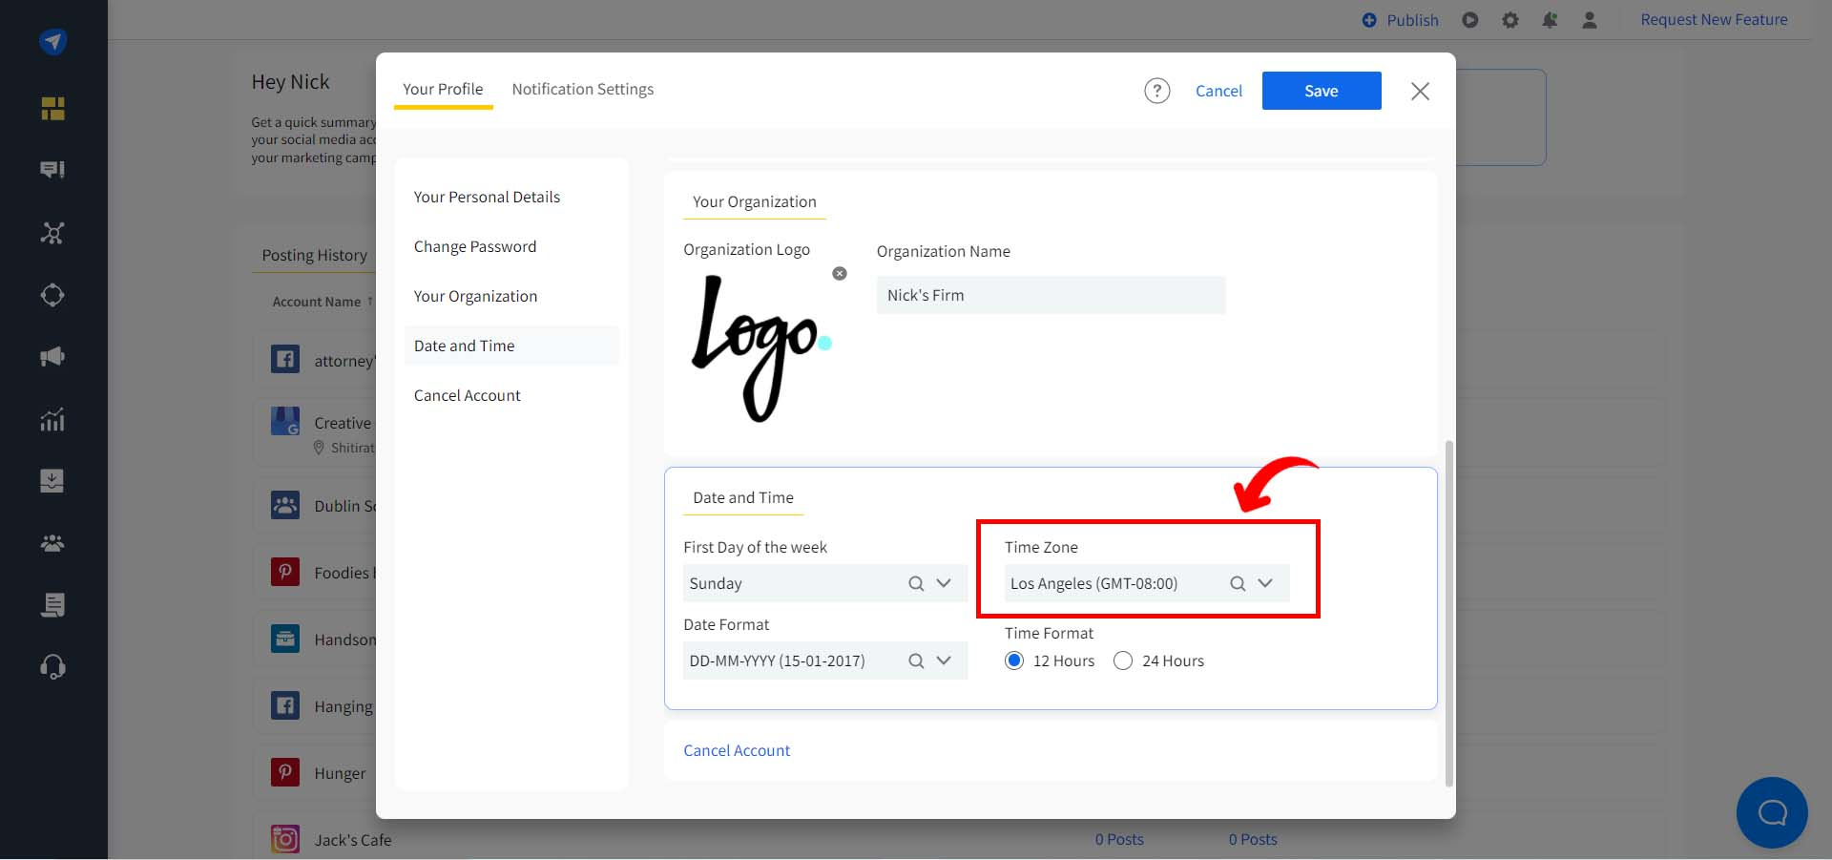Open the First Day of the week dropdown

pyautogui.click(x=944, y=583)
